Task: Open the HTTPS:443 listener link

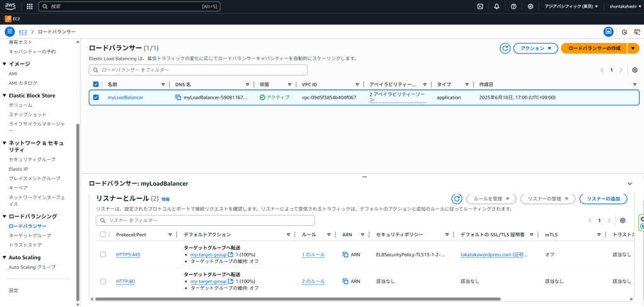Action: click(128, 255)
